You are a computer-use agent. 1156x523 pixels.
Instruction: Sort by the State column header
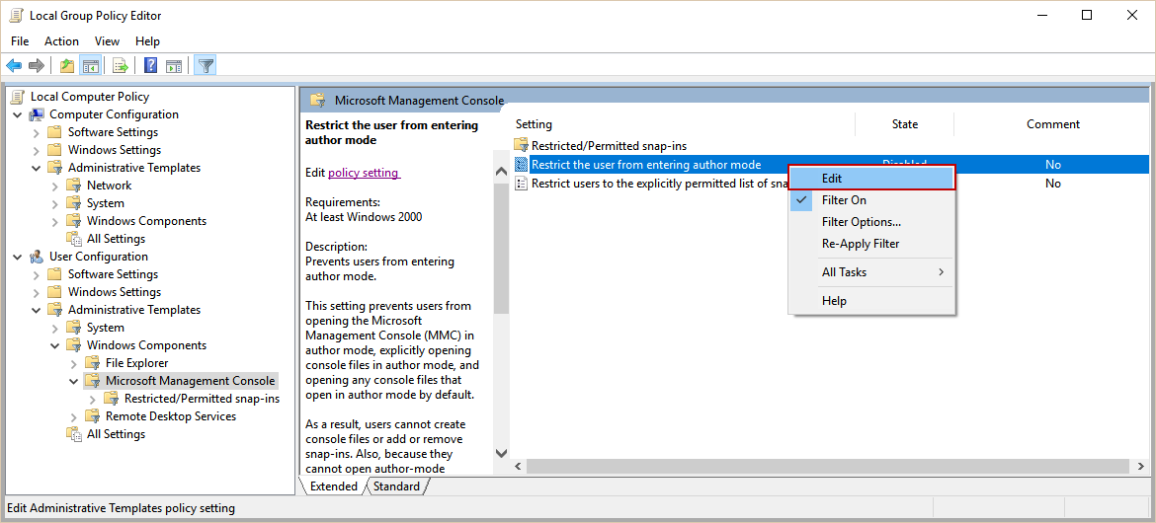(x=905, y=124)
